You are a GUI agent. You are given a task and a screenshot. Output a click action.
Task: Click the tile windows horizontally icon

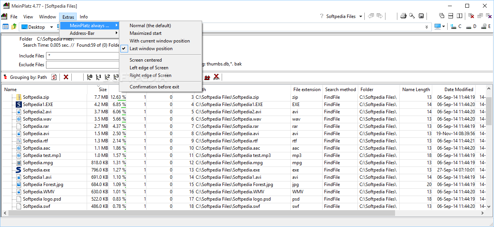(x=451, y=16)
